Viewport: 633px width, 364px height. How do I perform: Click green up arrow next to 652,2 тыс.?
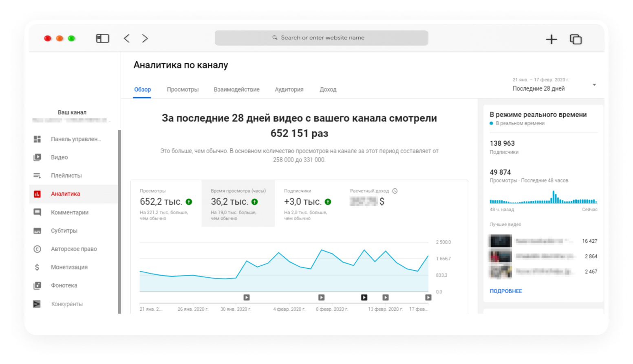click(x=189, y=202)
